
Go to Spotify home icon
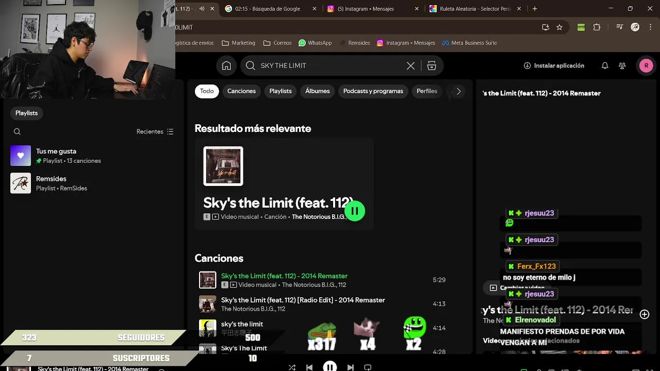[x=226, y=65]
